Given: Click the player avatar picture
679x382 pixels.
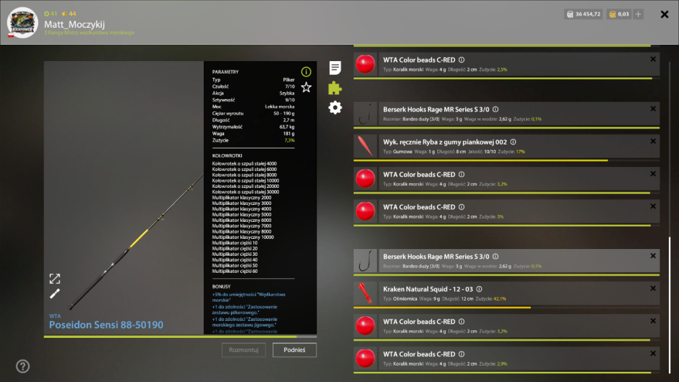Looking at the screenshot, I should tap(22, 22).
